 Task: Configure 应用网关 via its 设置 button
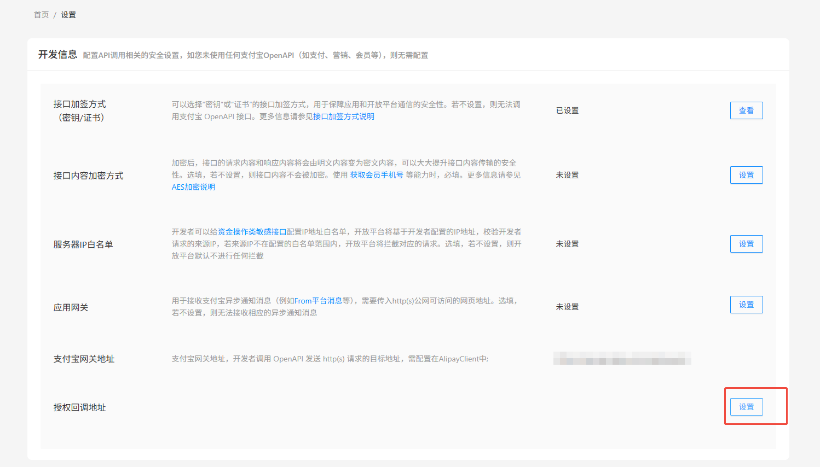click(x=746, y=305)
